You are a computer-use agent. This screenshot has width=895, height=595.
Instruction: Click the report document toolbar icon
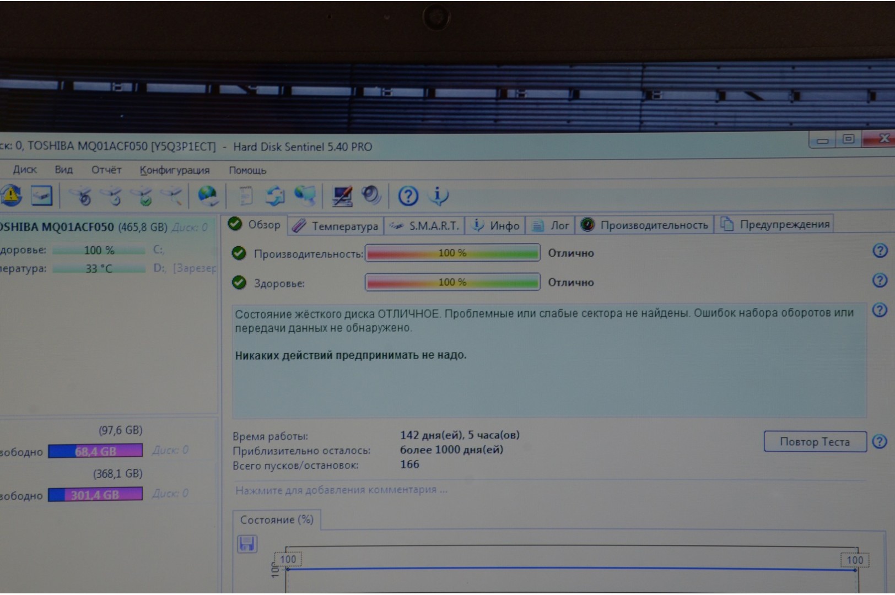point(245,196)
